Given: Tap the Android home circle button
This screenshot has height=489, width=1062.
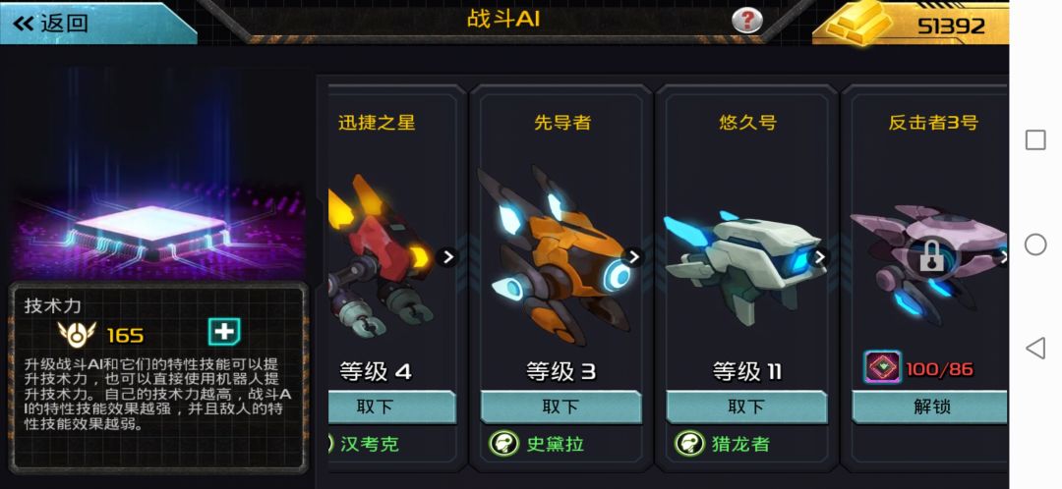Looking at the screenshot, I should click(1034, 244).
